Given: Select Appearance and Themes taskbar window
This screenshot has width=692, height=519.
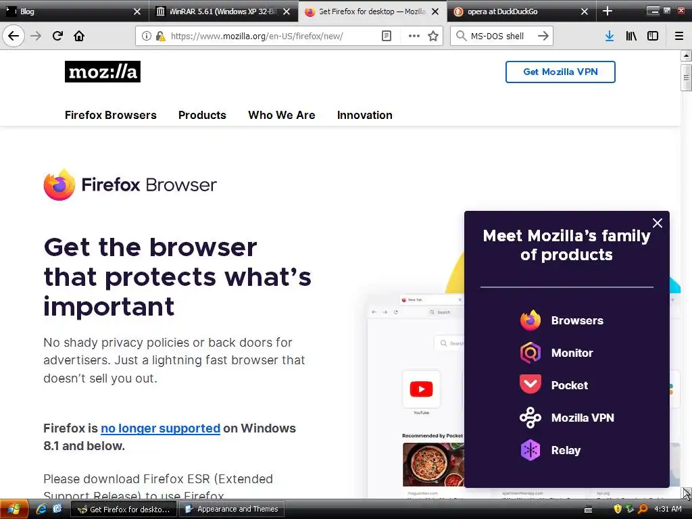Looking at the screenshot, I should (231, 509).
